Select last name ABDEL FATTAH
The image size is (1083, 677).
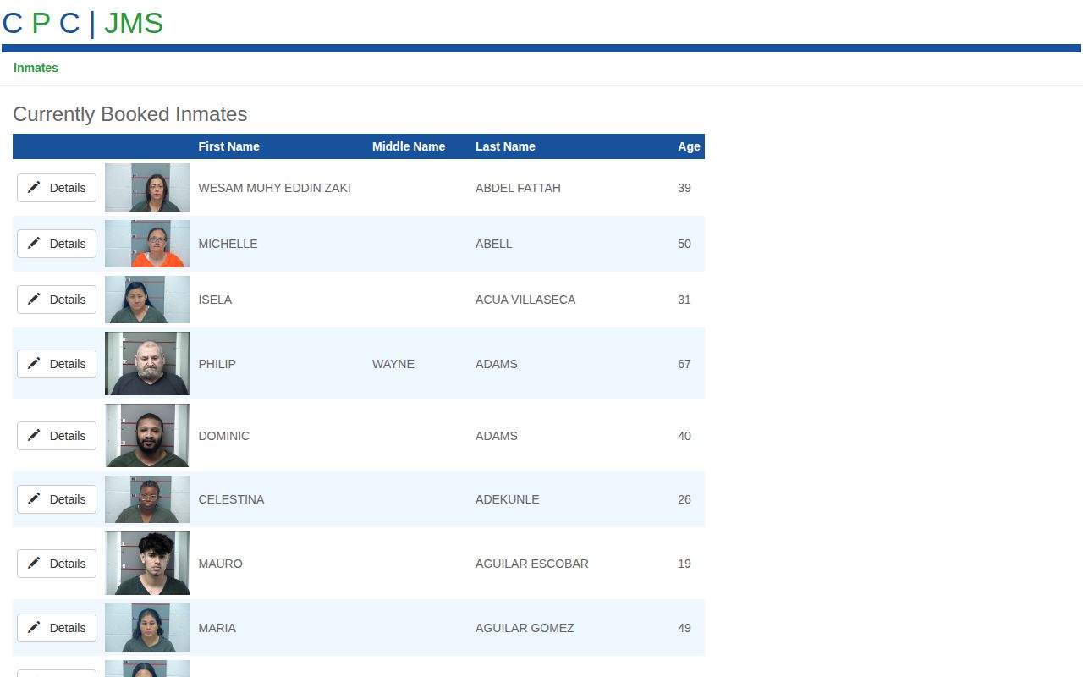(518, 188)
